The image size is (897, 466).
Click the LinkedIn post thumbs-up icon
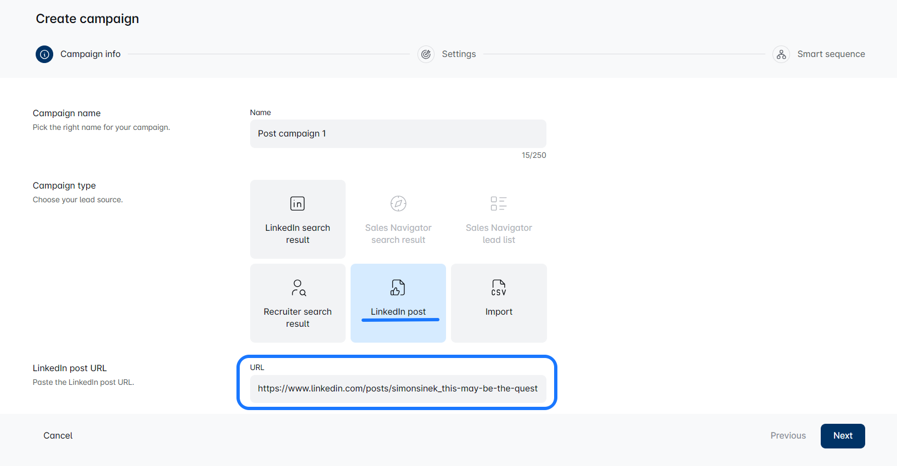click(398, 287)
